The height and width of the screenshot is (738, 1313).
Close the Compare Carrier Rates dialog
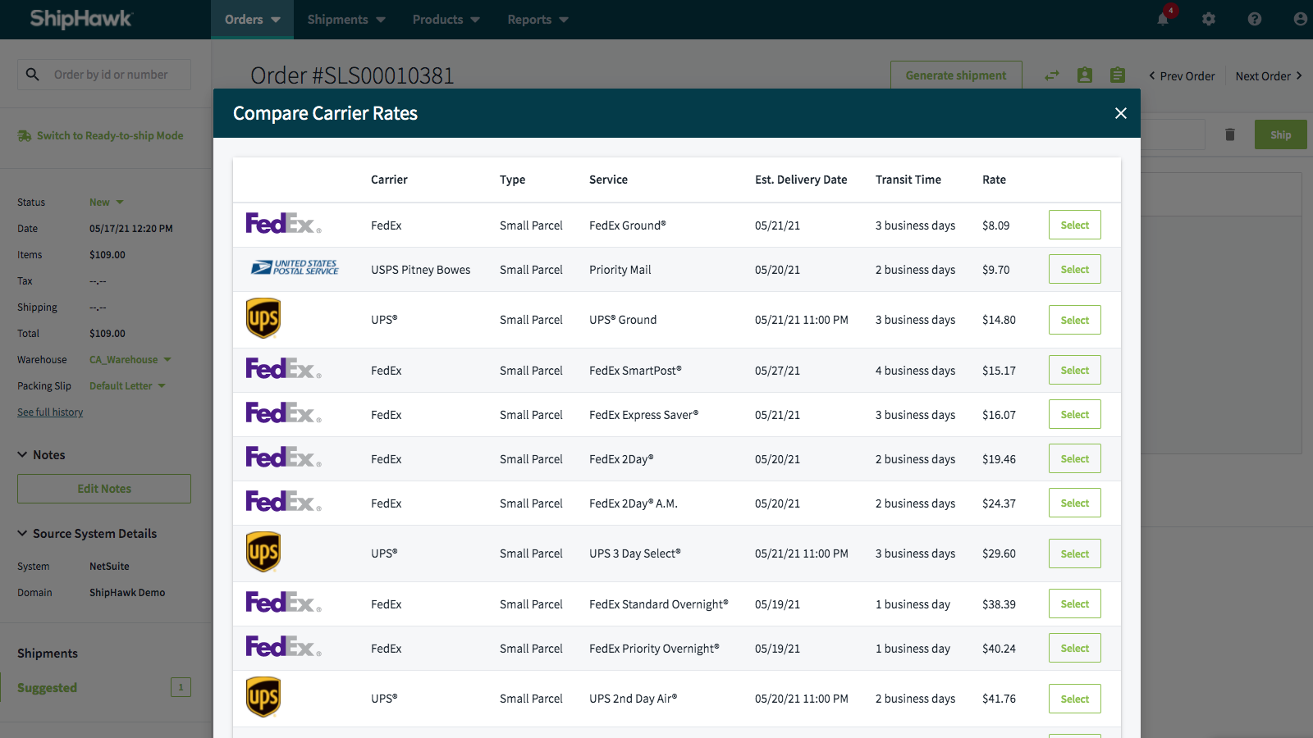coord(1120,113)
